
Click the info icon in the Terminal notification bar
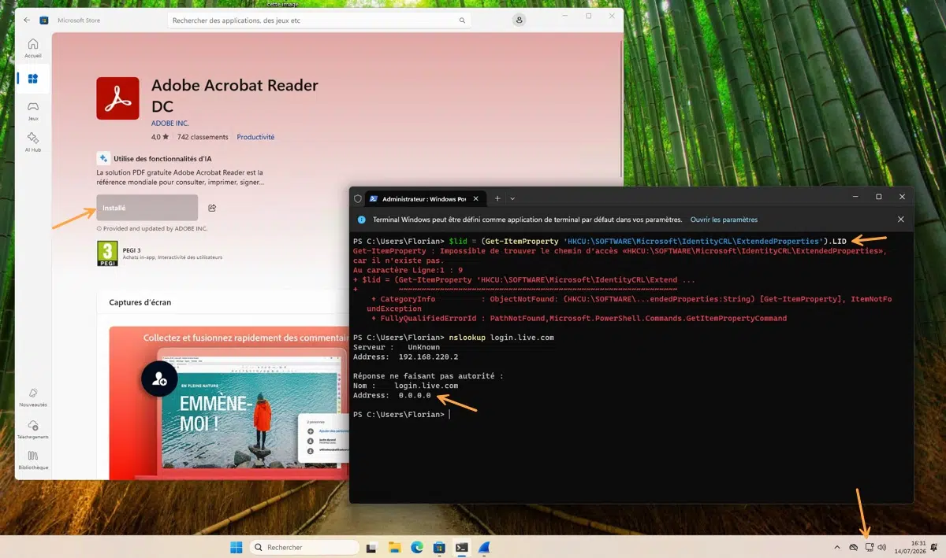361,220
